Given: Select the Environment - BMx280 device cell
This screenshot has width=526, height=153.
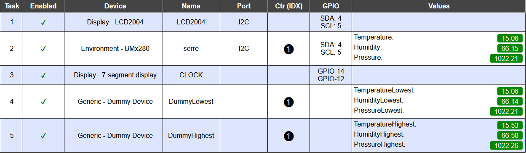Looking at the screenshot, I should coord(115,49).
